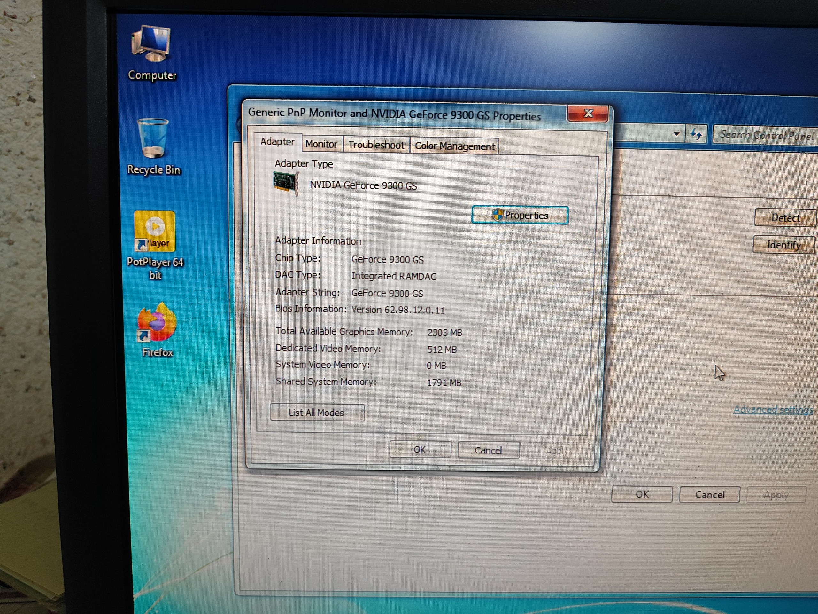818x614 pixels.
Task: Open the Color Management tab
Action: 454,146
